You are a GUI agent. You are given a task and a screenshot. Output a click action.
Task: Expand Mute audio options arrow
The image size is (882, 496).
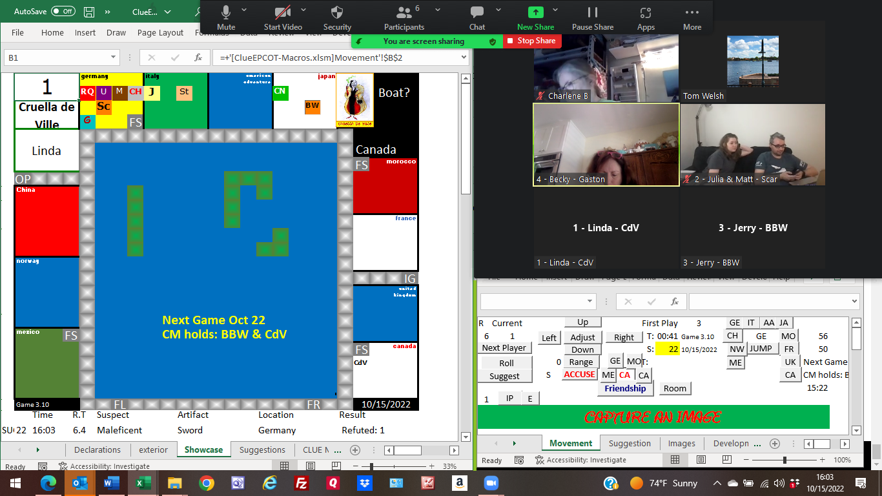244,10
